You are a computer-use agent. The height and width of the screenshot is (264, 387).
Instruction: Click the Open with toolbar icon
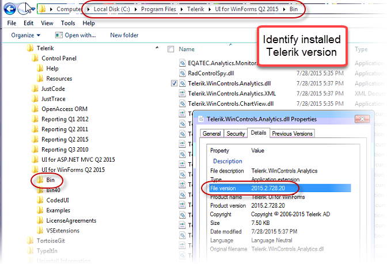[59, 35]
